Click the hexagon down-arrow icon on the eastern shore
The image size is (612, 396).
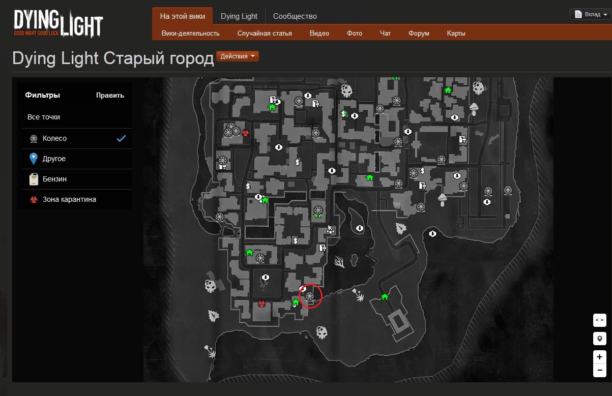[433, 234]
